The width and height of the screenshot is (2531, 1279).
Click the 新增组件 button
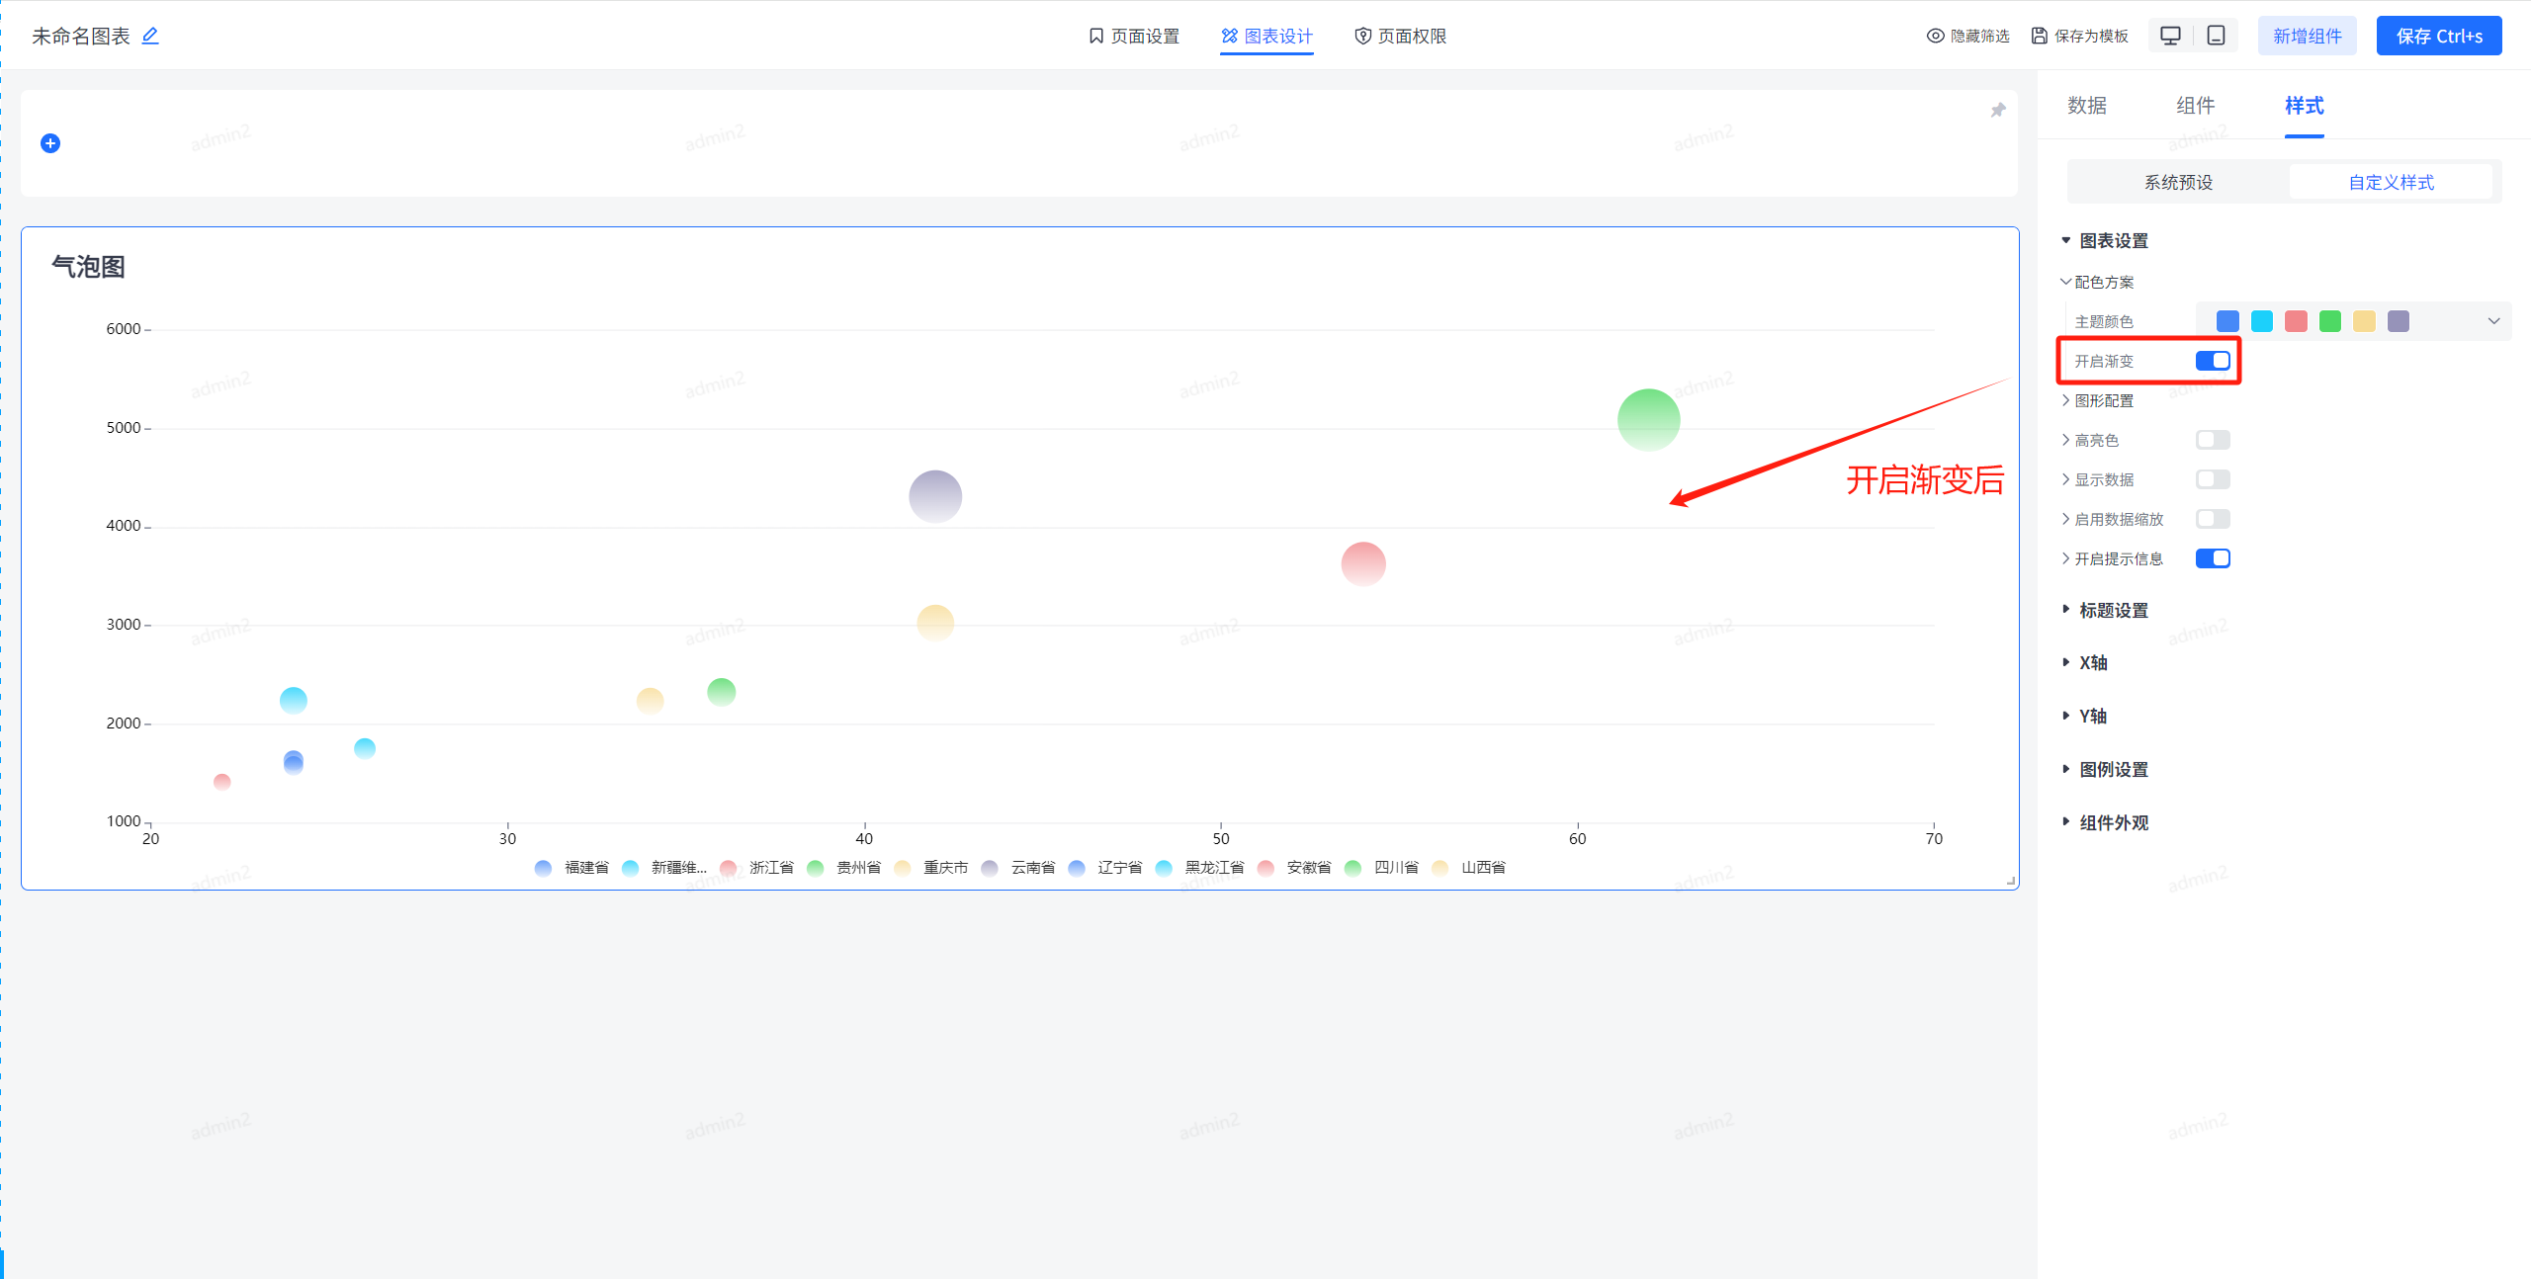point(2308,36)
